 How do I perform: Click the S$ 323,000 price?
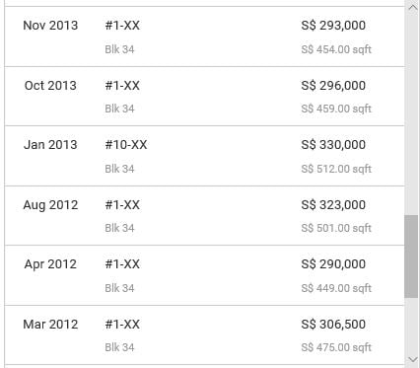pyautogui.click(x=333, y=205)
